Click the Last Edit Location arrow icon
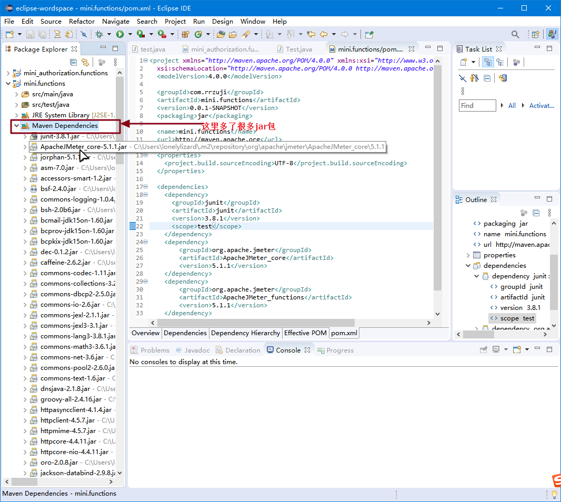Viewport: 561px width, 502px height. [x=311, y=34]
